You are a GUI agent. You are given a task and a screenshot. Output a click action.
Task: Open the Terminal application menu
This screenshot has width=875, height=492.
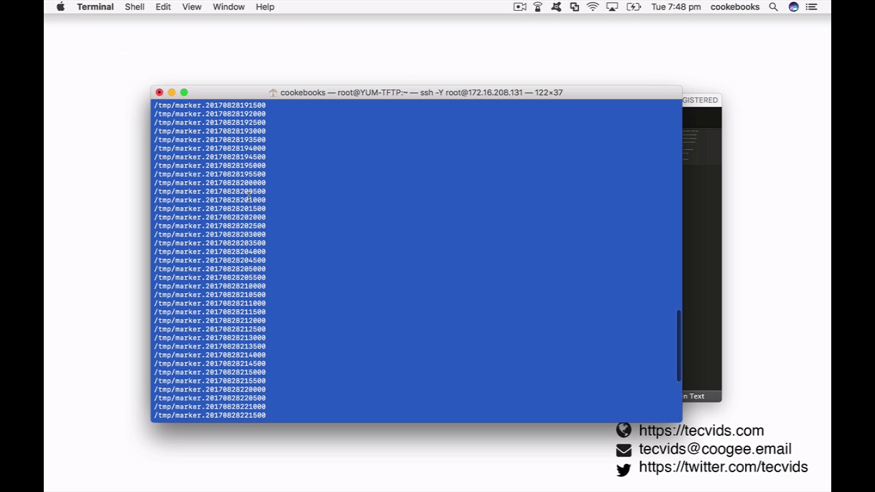pos(95,7)
